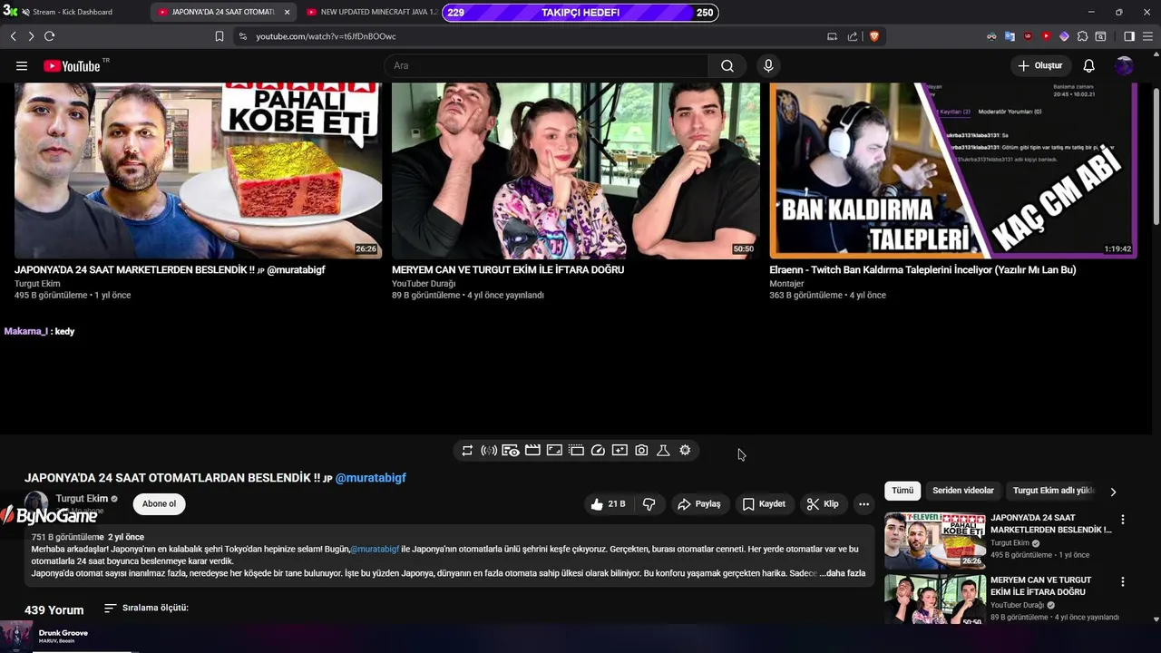Toggle cinema mode clapperboard icon
Image resolution: width=1161 pixels, height=653 pixels.
pyautogui.click(x=532, y=450)
